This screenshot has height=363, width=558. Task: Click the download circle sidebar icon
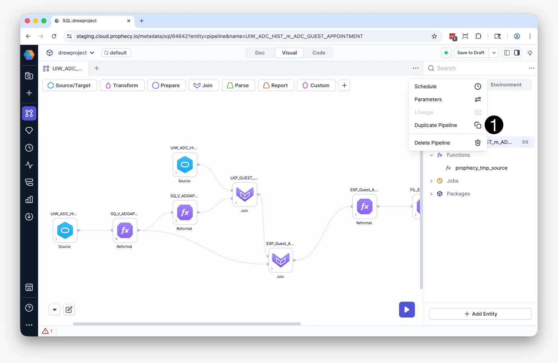tap(29, 217)
